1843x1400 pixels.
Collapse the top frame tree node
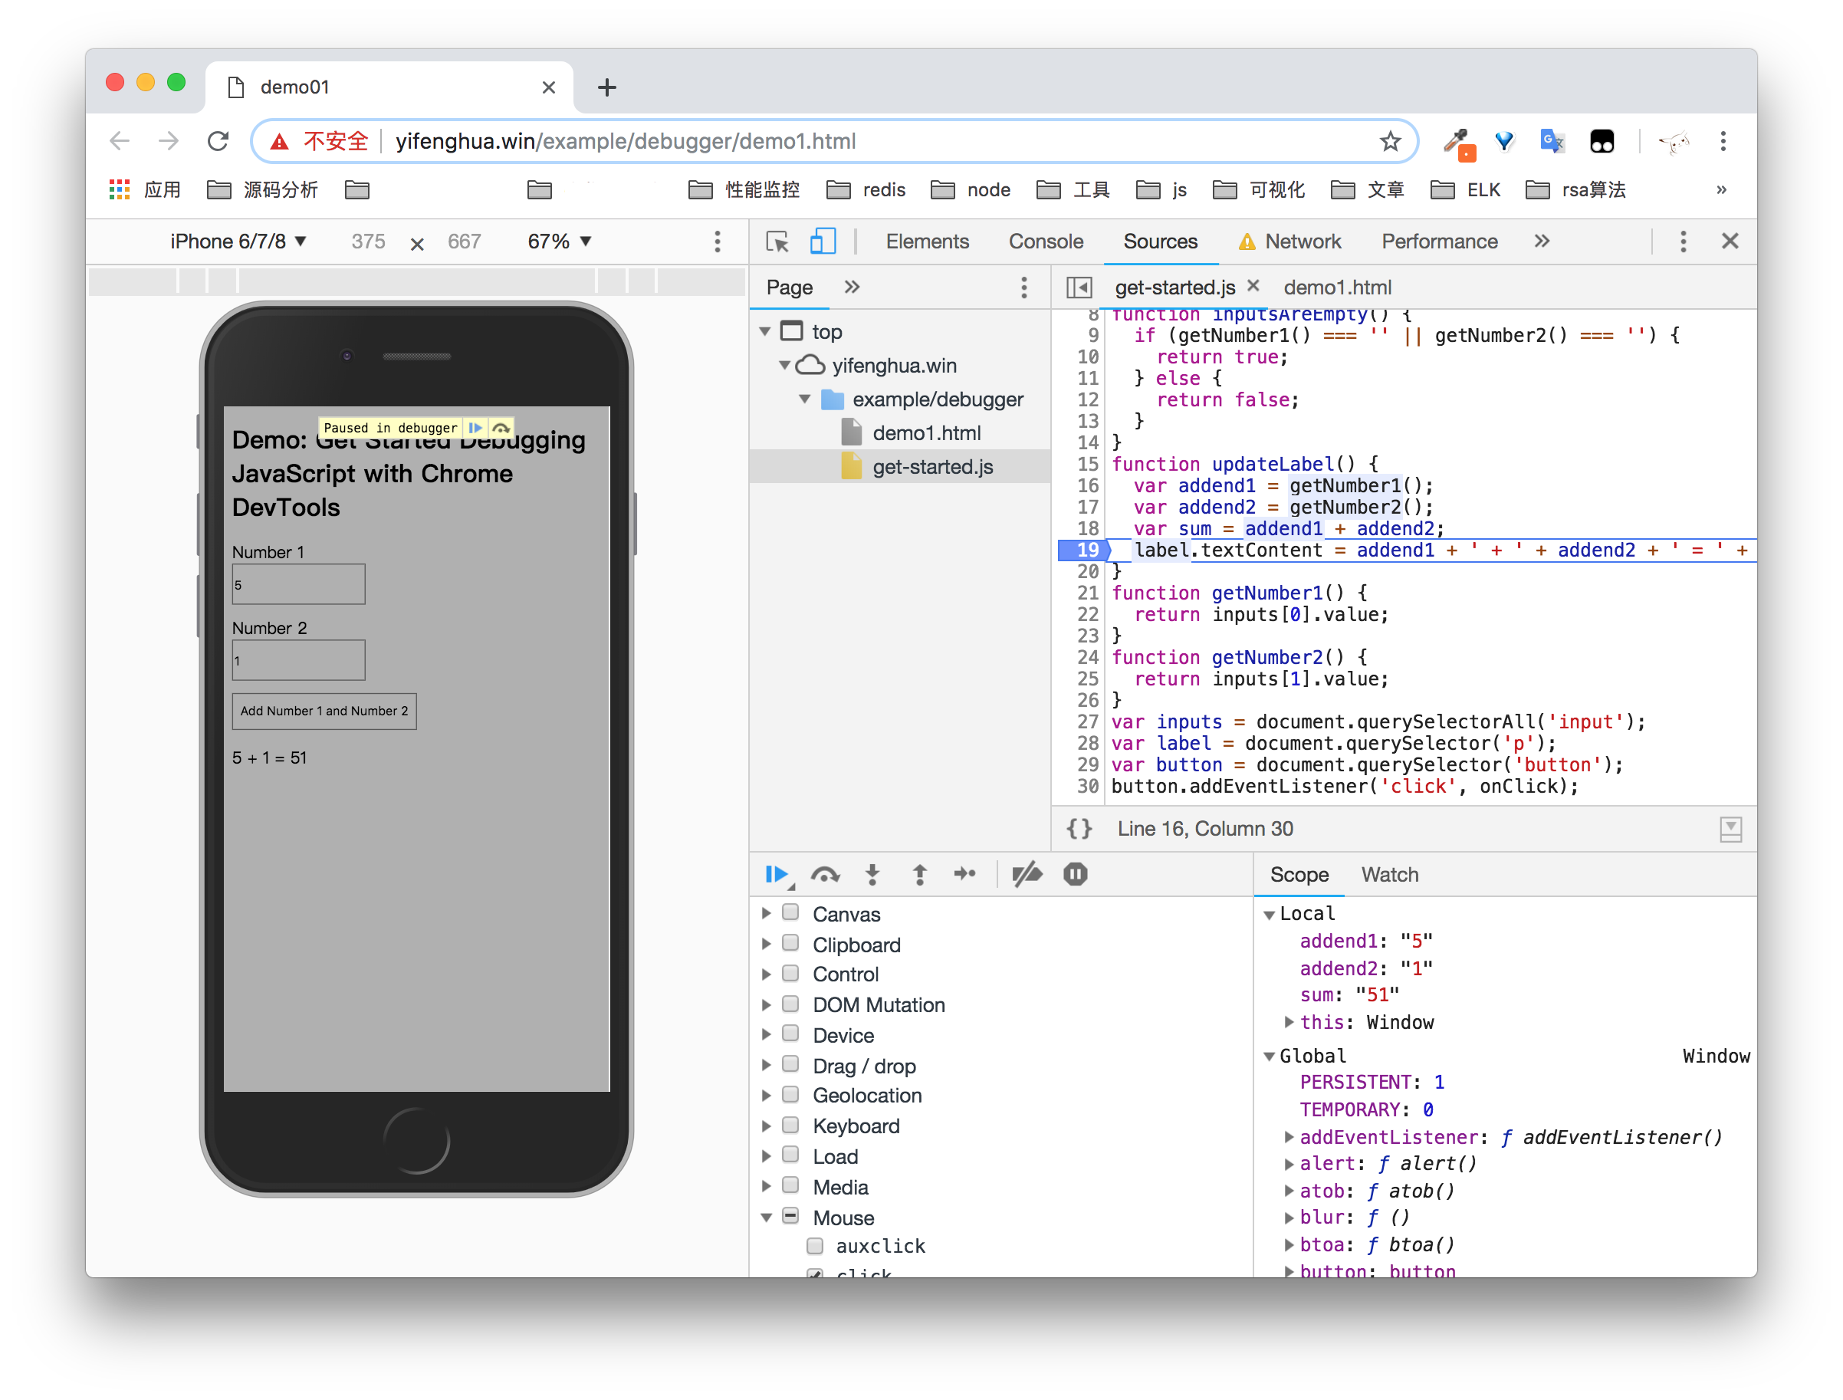pyautogui.click(x=765, y=332)
